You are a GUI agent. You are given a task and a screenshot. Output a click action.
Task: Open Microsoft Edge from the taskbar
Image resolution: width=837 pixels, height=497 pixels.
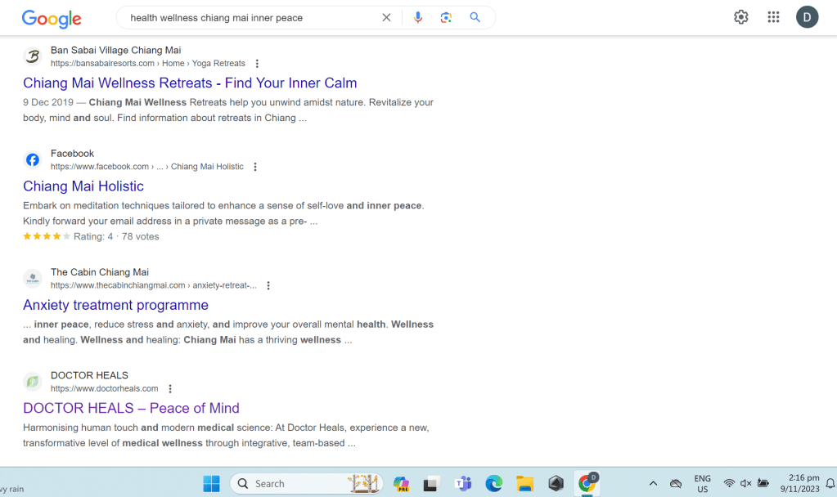click(x=493, y=483)
